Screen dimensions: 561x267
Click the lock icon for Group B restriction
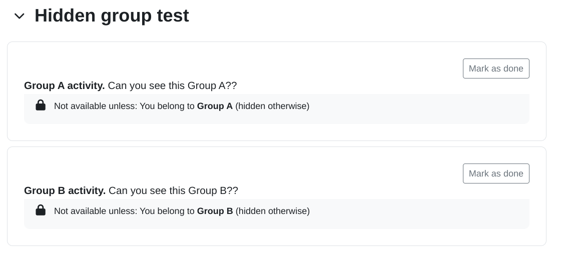click(x=41, y=210)
